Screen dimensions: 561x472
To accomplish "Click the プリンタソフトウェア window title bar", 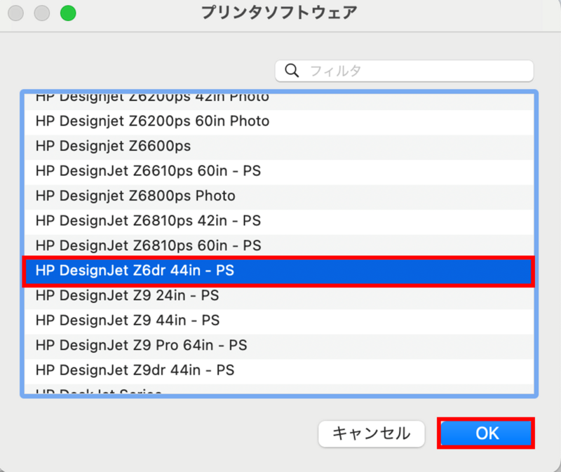I will coord(279,13).
